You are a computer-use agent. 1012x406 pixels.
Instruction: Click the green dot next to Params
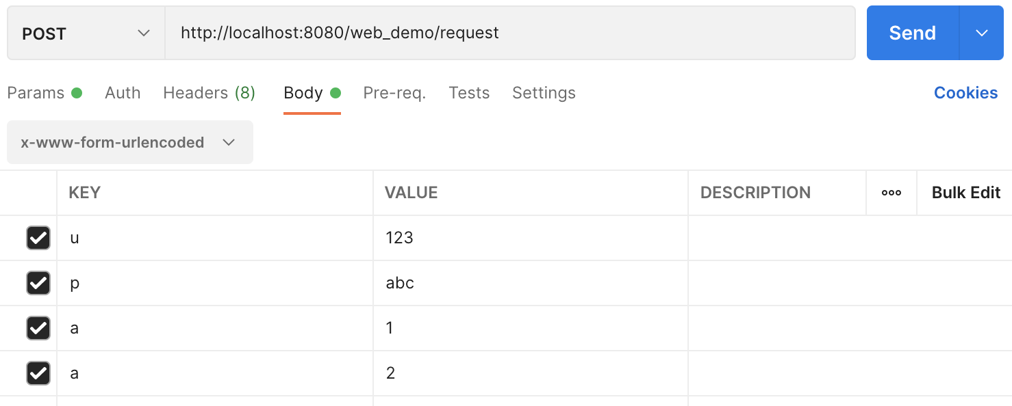[x=77, y=92]
